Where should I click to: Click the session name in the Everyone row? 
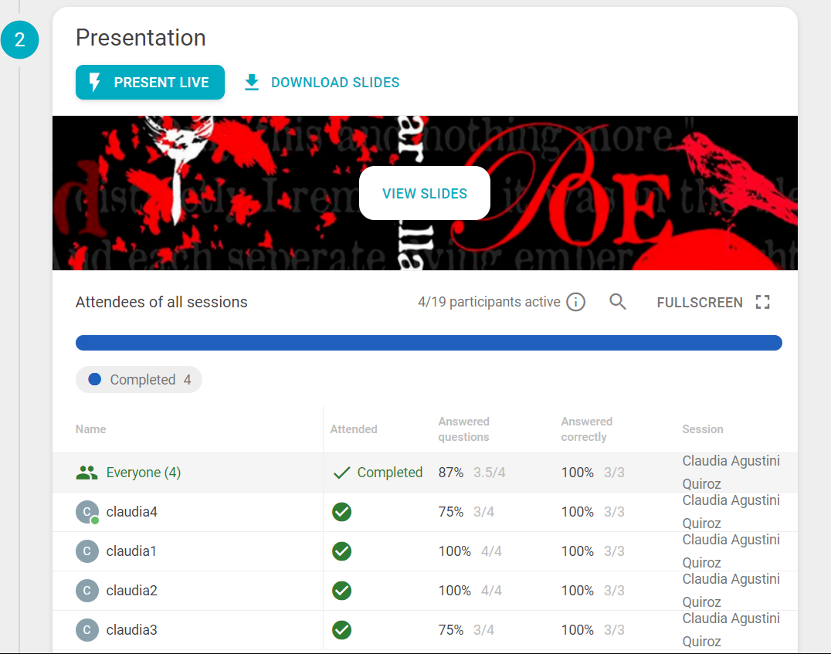coord(731,473)
